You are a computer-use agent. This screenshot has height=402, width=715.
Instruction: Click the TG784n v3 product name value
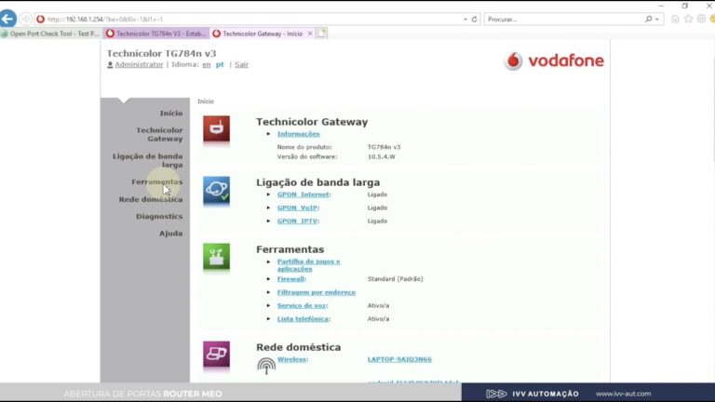coord(384,147)
